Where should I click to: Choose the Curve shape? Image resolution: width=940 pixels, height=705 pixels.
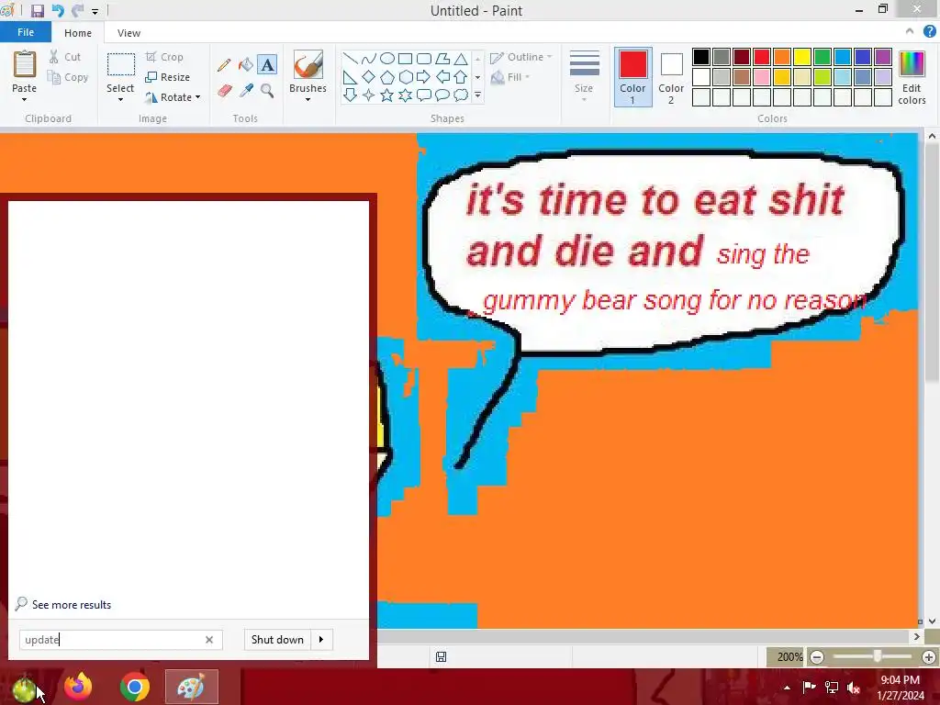point(369,58)
